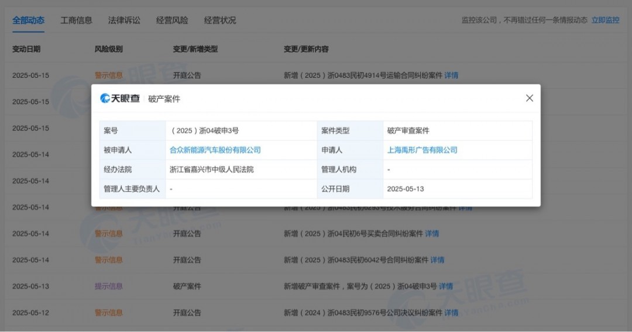Select 破产审查案件 case type value
This screenshot has height=332, width=632.
(x=408, y=131)
